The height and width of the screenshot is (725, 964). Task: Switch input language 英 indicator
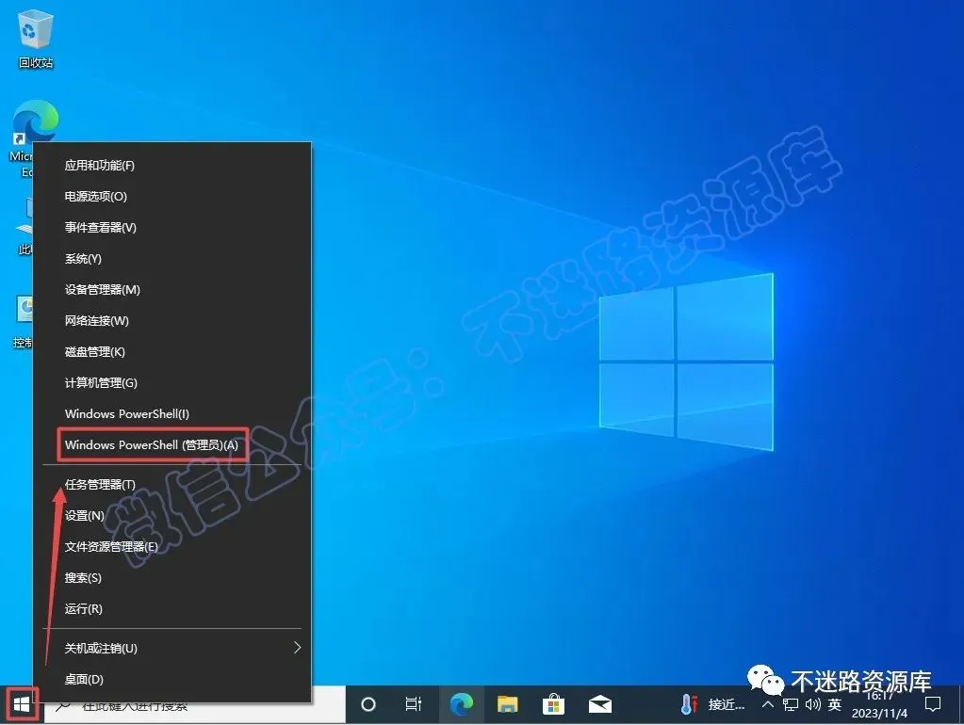click(x=834, y=704)
